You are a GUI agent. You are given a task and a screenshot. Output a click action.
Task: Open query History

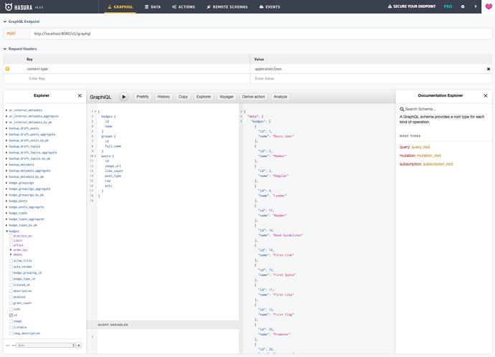point(164,97)
